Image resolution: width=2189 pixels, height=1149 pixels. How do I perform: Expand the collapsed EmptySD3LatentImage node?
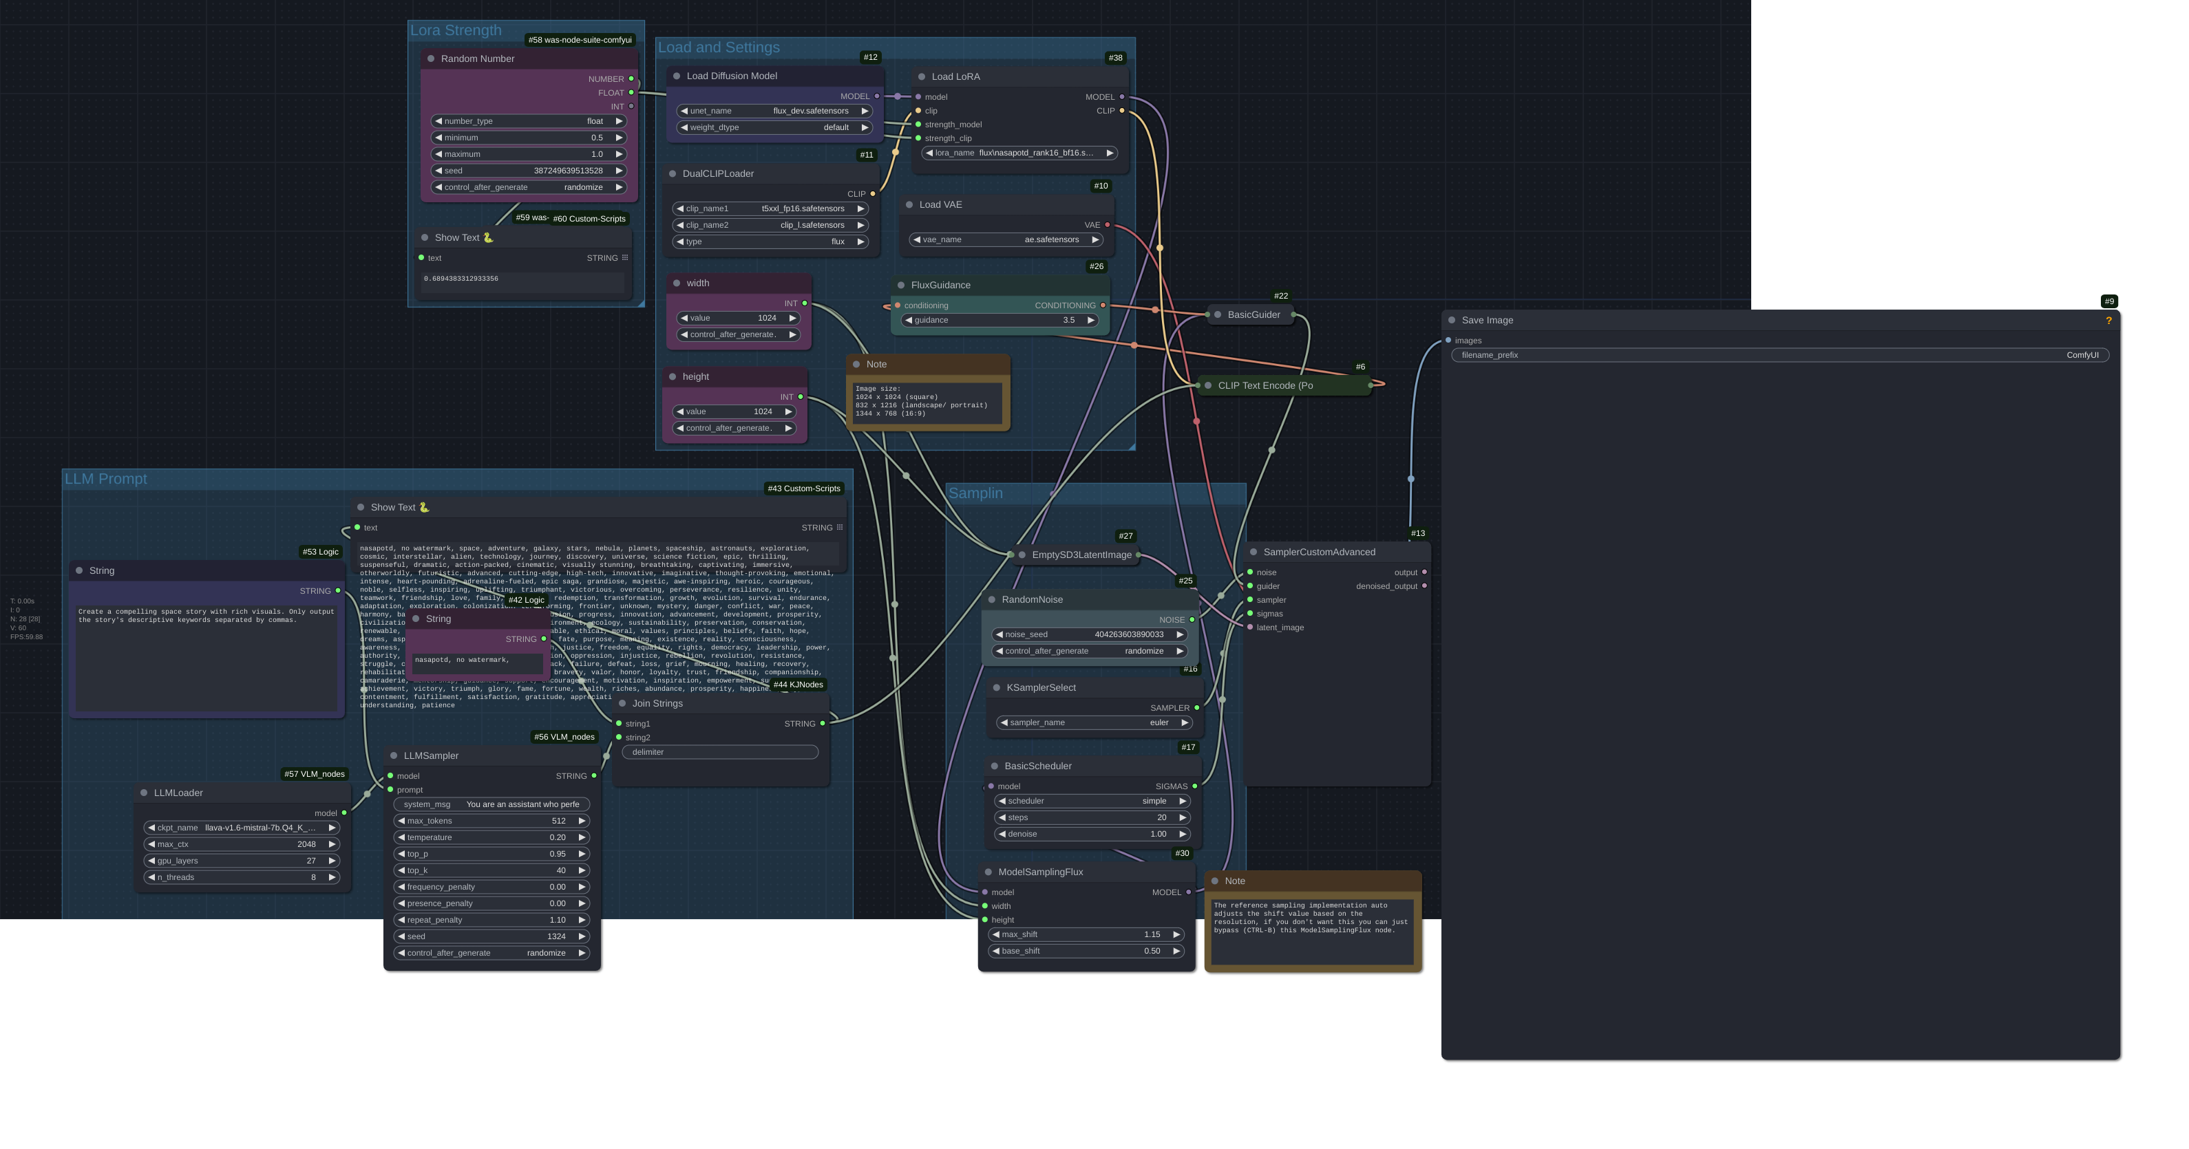point(1022,555)
